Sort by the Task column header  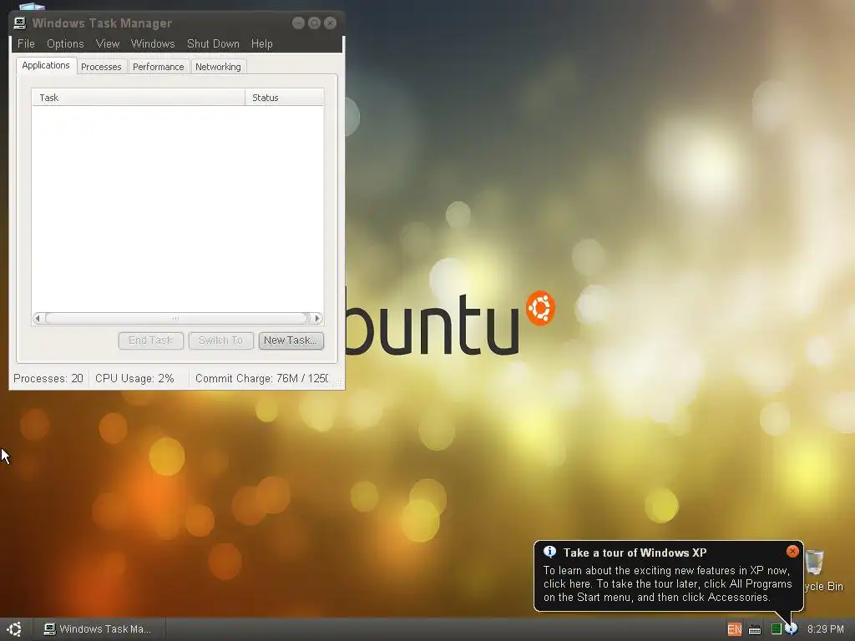pos(138,98)
